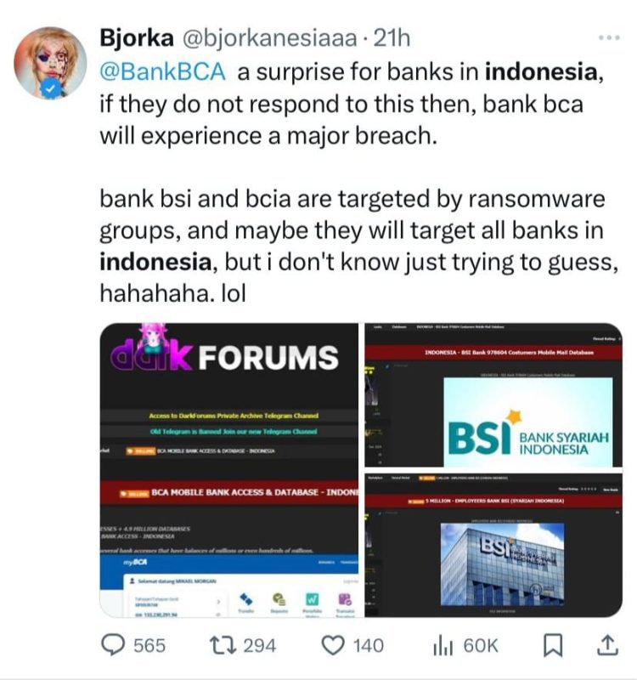Open the Bjorka display name

(137, 37)
